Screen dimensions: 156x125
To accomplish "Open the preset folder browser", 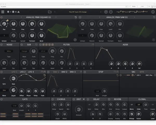I will pyautogui.click(x=50, y=12).
